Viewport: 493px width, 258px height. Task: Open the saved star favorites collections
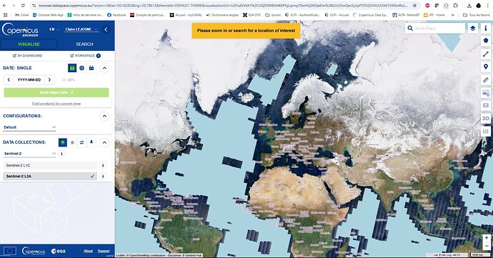[72, 142]
